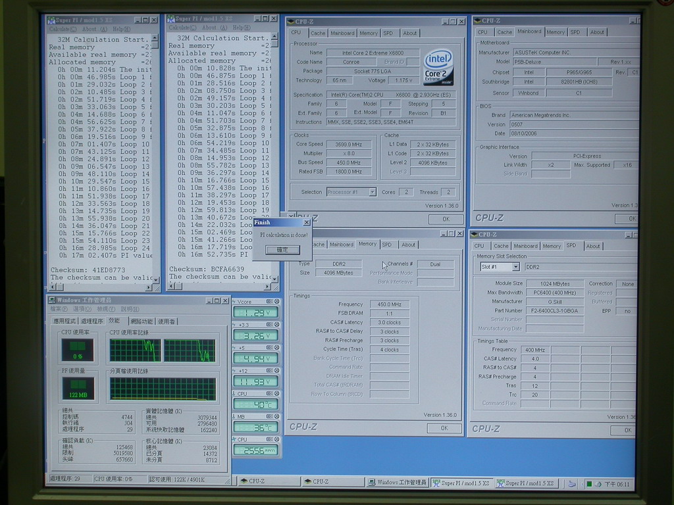Close the Finish dialog with its X
The height and width of the screenshot is (505, 674).
(x=307, y=222)
